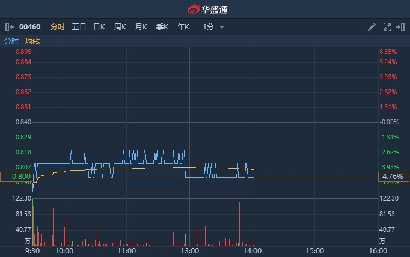This screenshot has width=410, height=257.
Task: Collapse the left panel arrow icon
Action: click(x=10, y=27)
